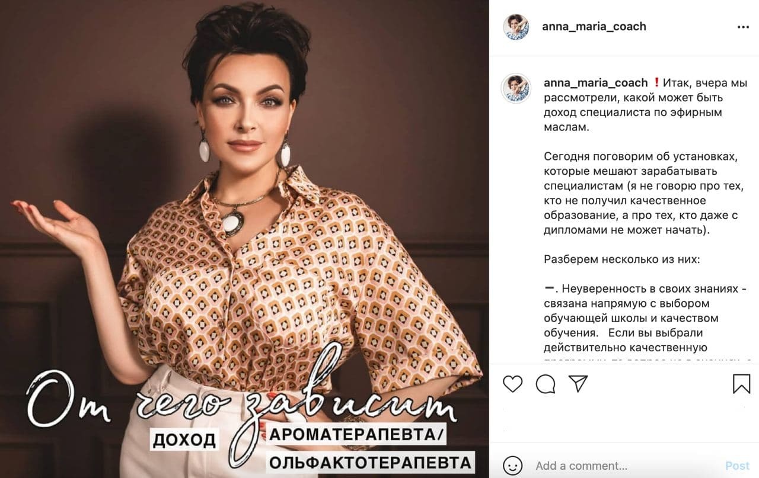Click the profile avatar in the post header
The image size is (759, 478).
pos(516,27)
